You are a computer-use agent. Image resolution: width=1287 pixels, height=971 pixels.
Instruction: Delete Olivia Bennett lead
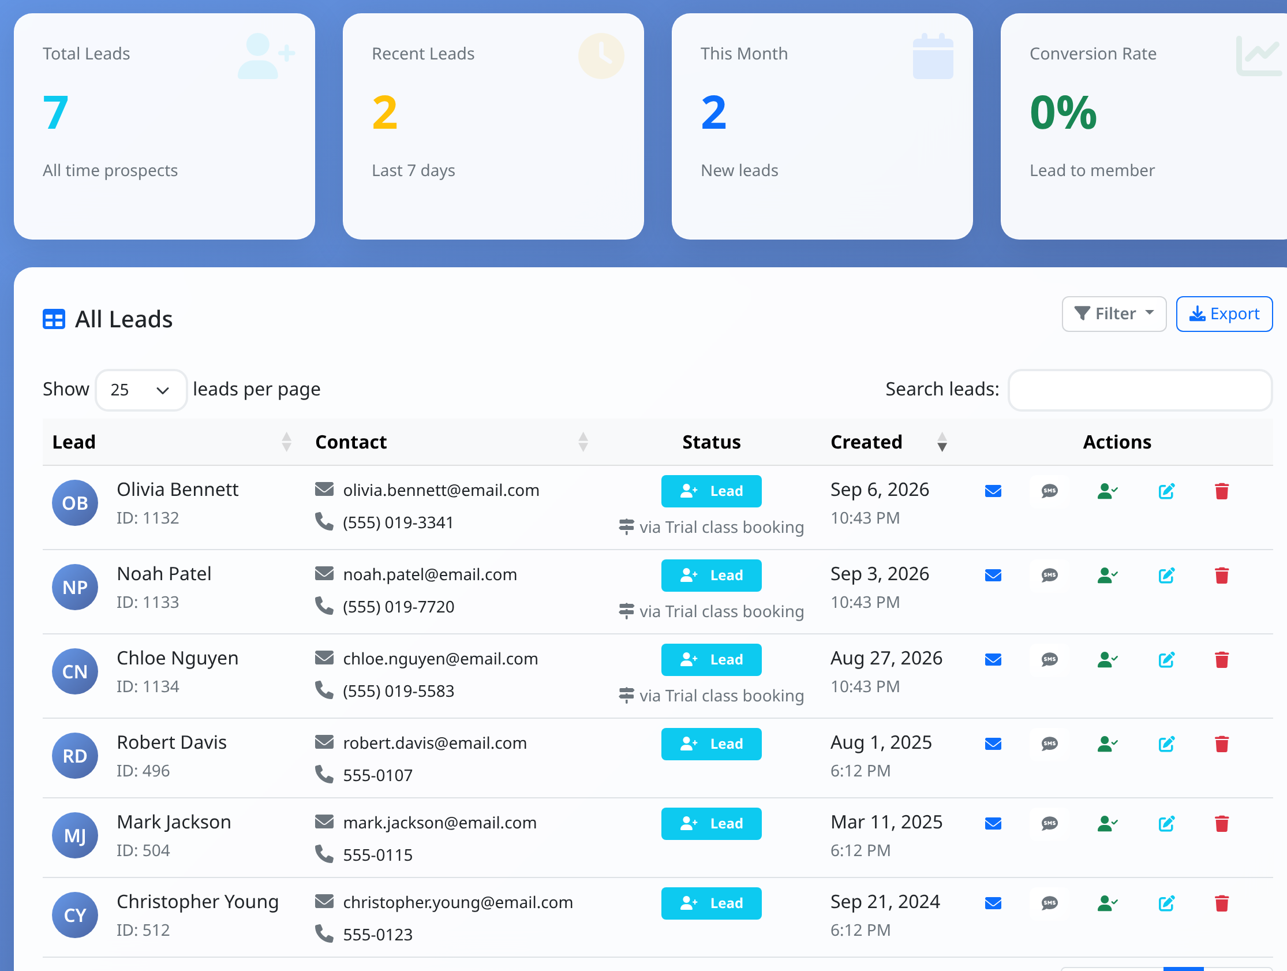click(x=1222, y=491)
